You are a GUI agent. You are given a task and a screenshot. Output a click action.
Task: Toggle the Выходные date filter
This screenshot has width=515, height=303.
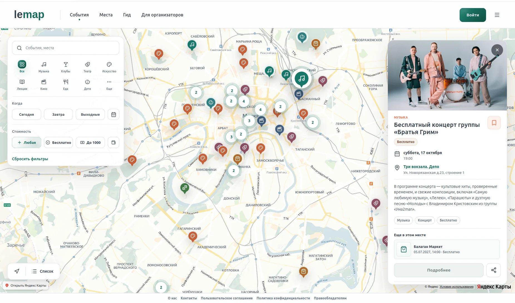[x=90, y=114]
